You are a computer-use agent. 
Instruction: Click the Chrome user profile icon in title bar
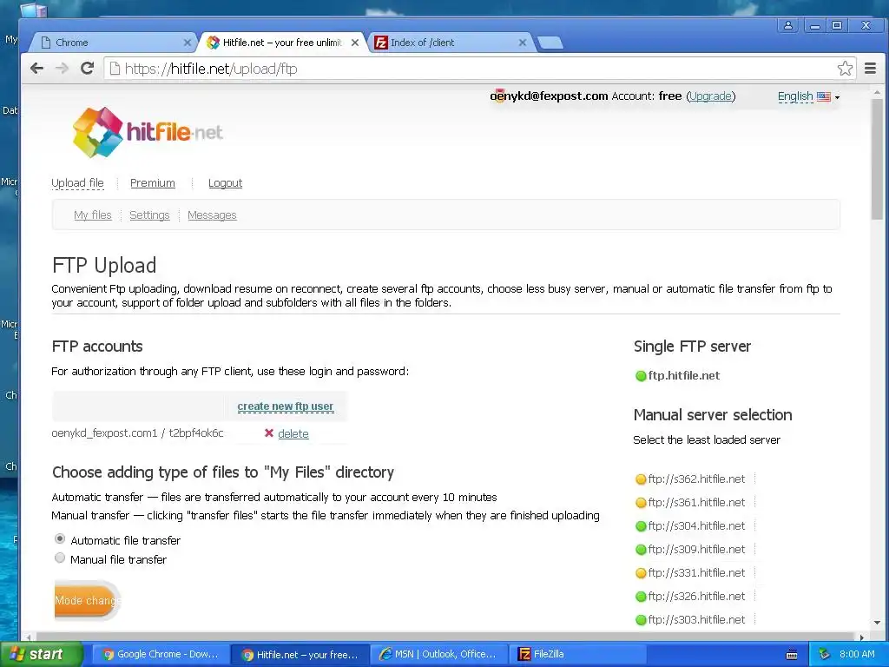788,25
